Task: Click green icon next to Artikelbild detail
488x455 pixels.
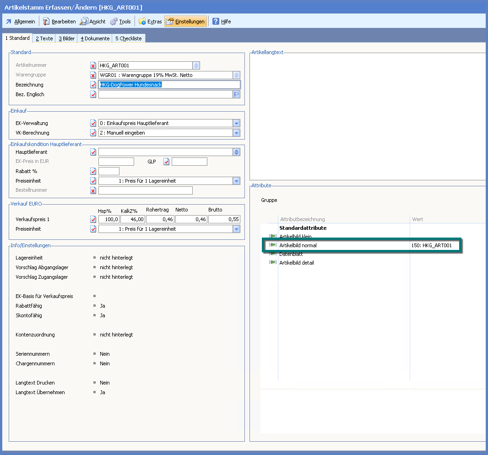Action: [273, 263]
